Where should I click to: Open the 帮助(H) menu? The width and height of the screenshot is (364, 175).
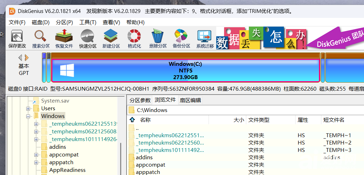coord(135,22)
